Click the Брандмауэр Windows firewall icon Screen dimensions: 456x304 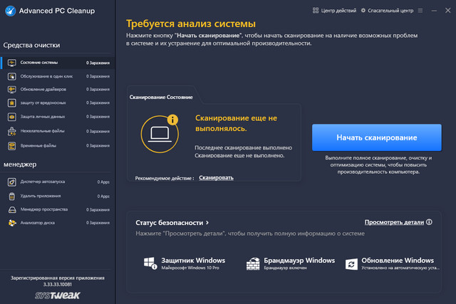click(253, 263)
